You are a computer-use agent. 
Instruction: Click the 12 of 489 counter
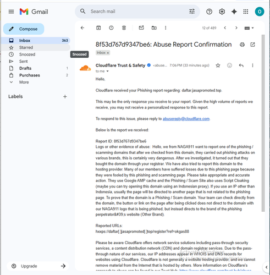(x=209, y=28)
